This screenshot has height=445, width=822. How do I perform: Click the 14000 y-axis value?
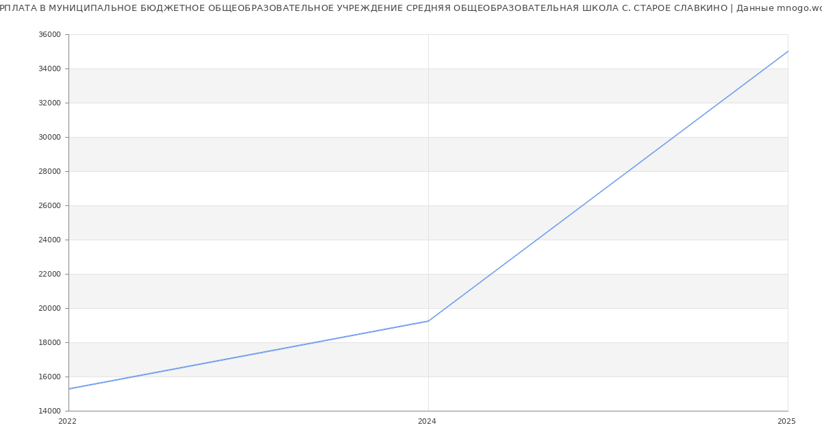pos(50,411)
